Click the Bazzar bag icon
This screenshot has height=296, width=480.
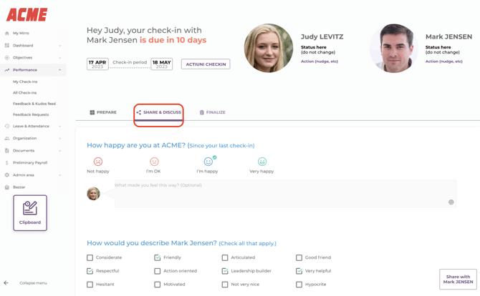6,187
